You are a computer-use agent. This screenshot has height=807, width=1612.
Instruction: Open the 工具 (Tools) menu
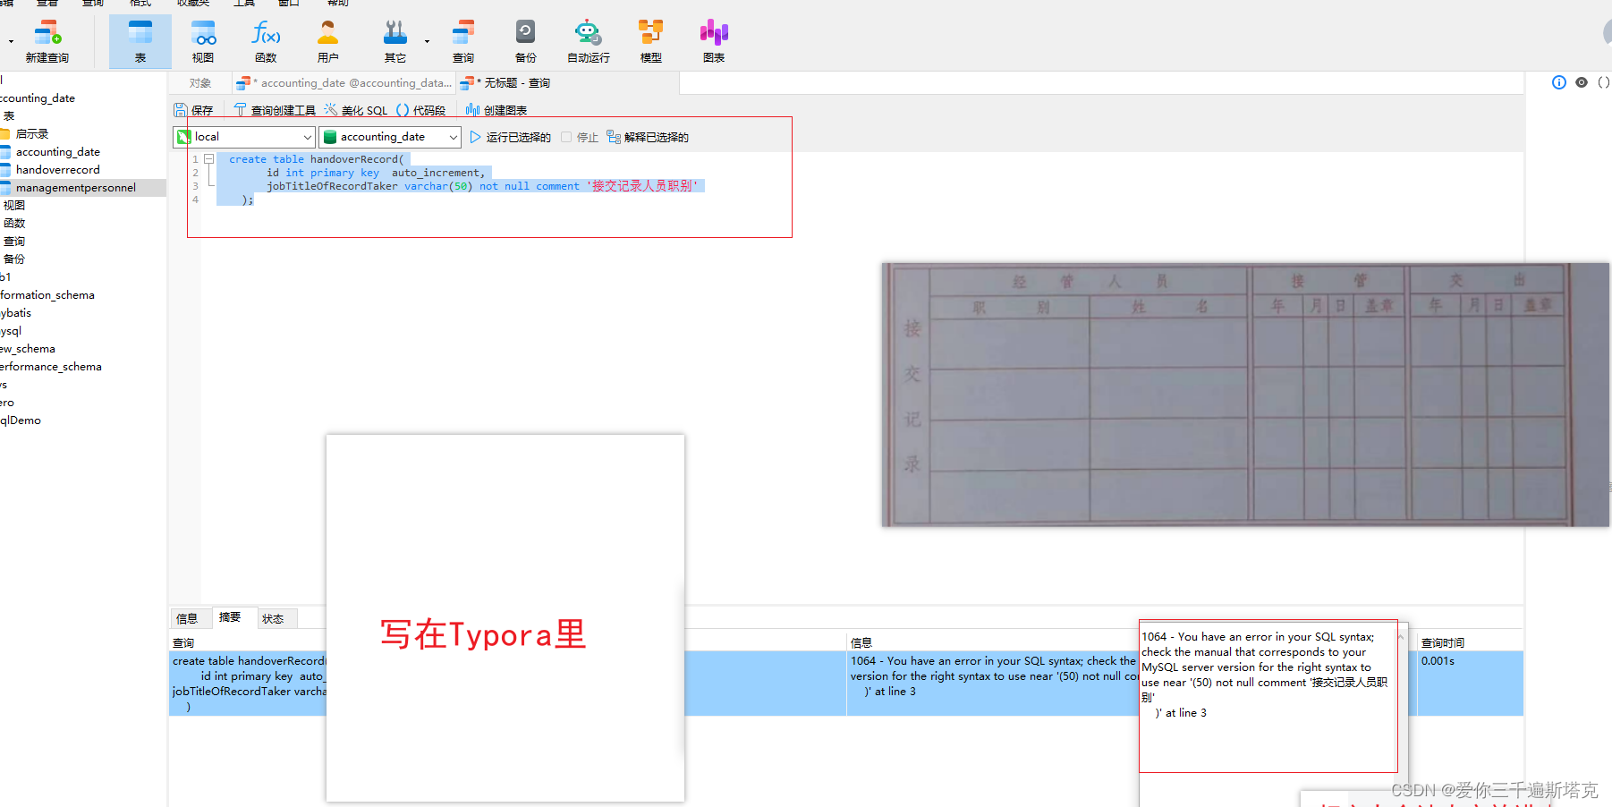pyautogui.click(x=243, y=4)
